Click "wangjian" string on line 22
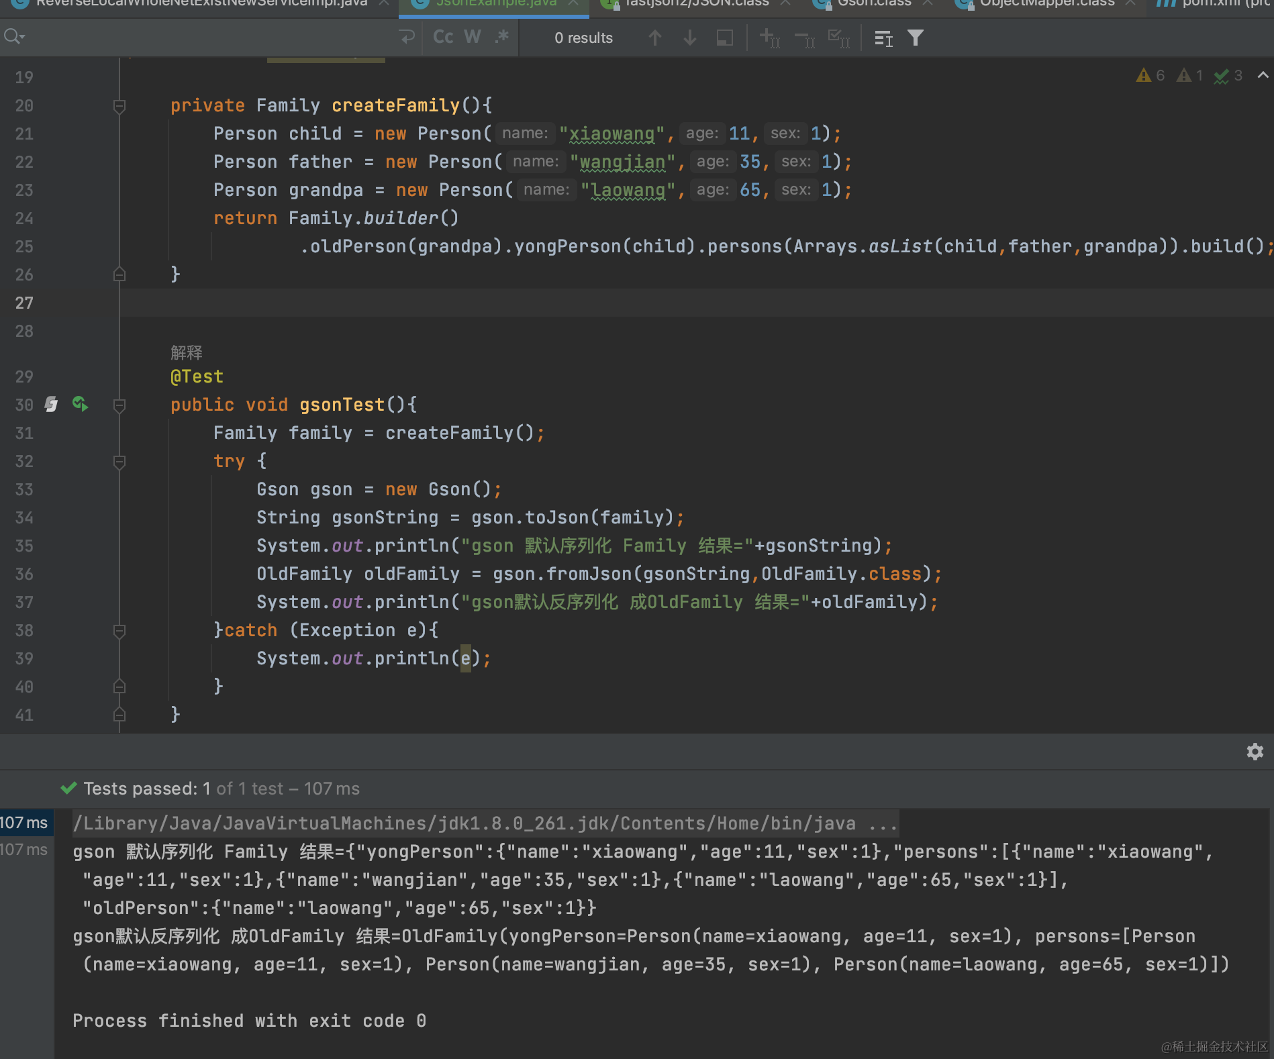1274x1059 pixels. coord(622,162)
